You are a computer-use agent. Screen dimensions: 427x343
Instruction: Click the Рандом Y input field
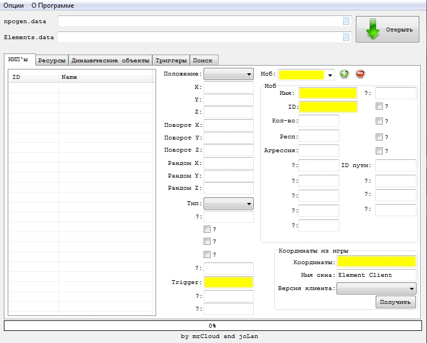[x=228, y=176]
